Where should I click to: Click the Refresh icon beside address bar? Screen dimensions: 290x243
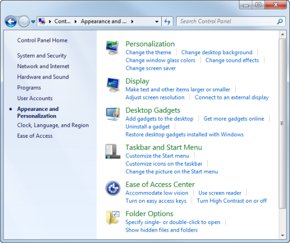pos(167,22)
